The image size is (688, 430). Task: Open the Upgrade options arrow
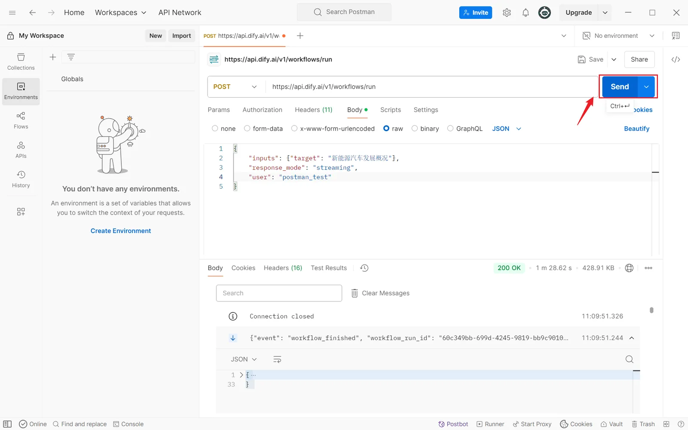coord(605,12)
